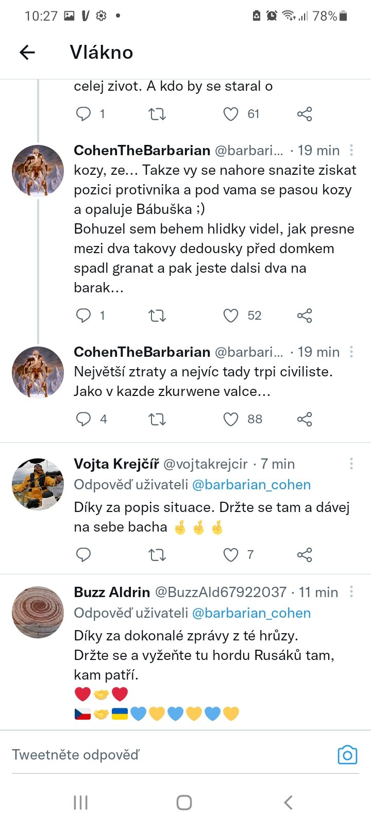
Task: Open camera icon in reply bar
Action: [x=347, y=755]
